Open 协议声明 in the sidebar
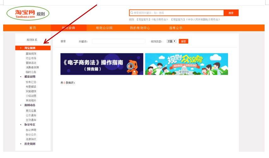The width and height of the screenshot is (269, 158). (31, 130)
